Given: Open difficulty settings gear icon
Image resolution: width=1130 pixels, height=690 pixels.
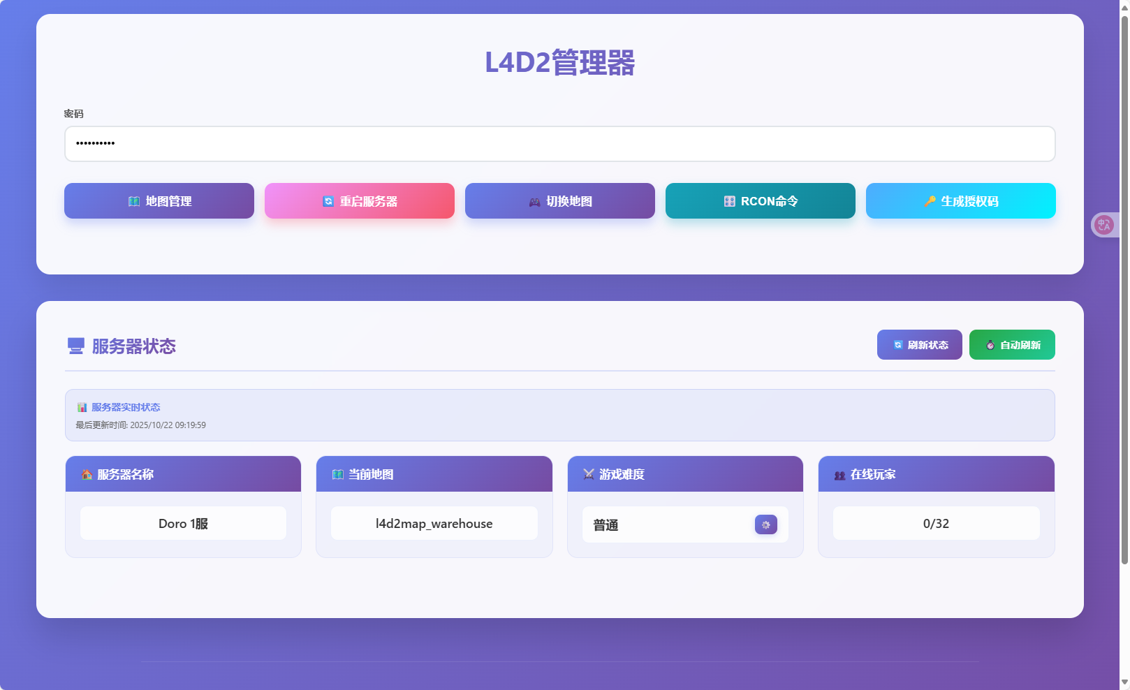Looking at the screenshot, I should pos(765,525).
